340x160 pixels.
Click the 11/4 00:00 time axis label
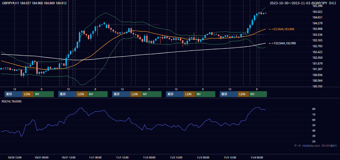click(257, 158)
